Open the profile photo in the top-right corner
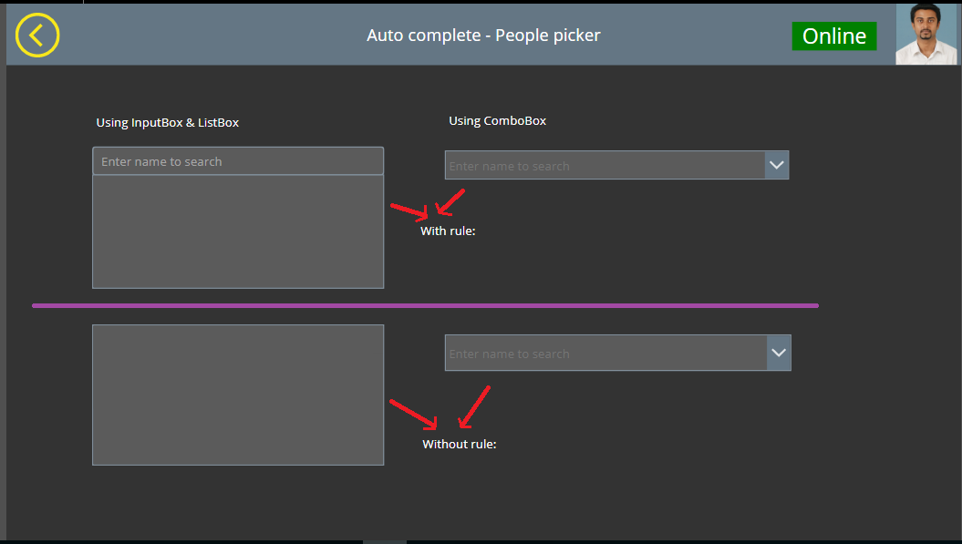The width and height of the screenshot is (962, 544). pyautogui.click(x=926, y=33)
